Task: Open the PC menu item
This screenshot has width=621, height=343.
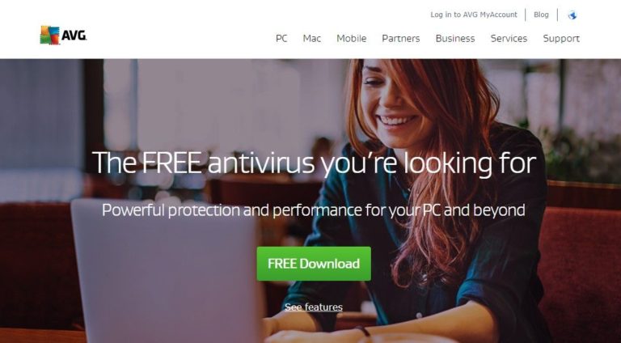Action: (x=281, y=38)
